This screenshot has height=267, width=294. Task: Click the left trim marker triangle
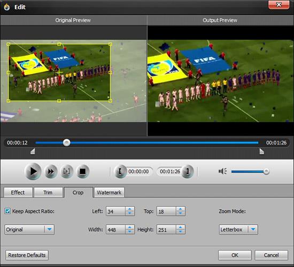[x=33, y=151]
